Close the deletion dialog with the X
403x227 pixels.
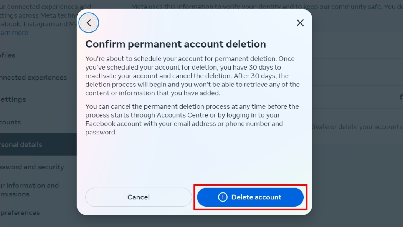(300, 23)
